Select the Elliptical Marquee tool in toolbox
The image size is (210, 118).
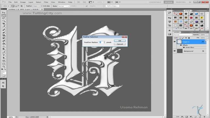[x=4, y=15]
